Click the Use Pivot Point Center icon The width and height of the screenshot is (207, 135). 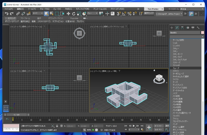point(101,13)
